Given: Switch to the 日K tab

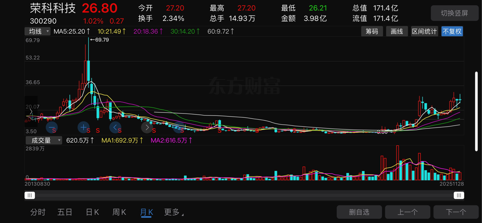Looking at the screenshot, I should 93,212.
